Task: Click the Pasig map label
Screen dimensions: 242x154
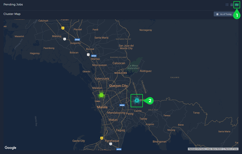Action: (x=130, y=114)
